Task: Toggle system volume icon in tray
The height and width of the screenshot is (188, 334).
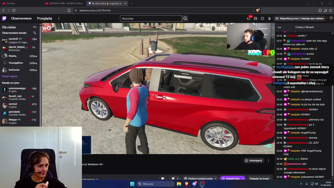Action: pos(317,184)
